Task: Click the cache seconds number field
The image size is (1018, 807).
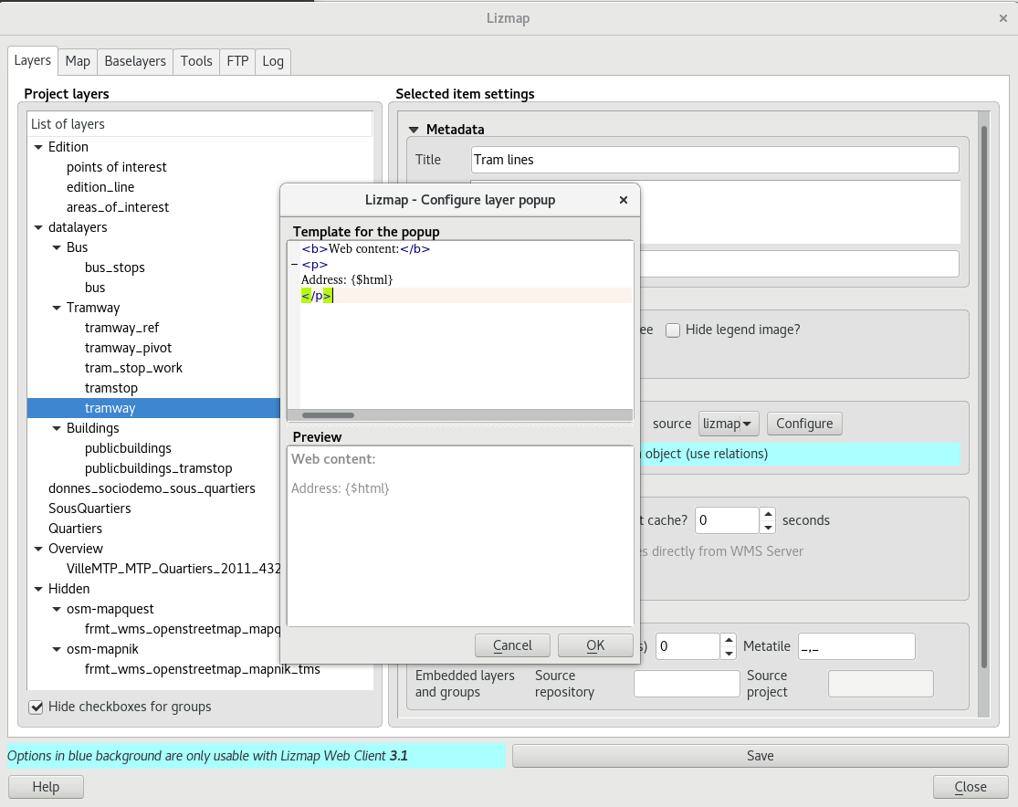Action: pos(727,520)
